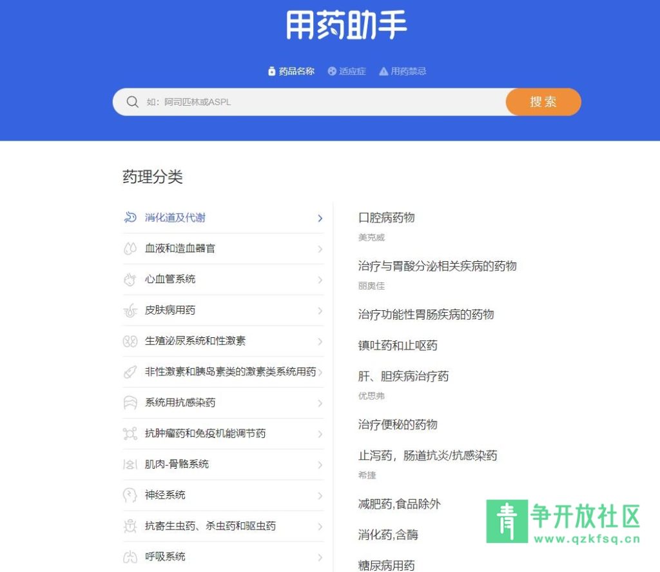This screenshot has width=660, height=572.
Task: Open 治疗与胃酸分泌相关疾病的药物 link
Action: tap(438, 266)
